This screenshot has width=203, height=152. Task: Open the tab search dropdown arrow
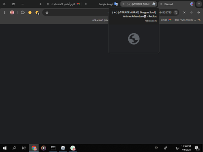point(199,4)
